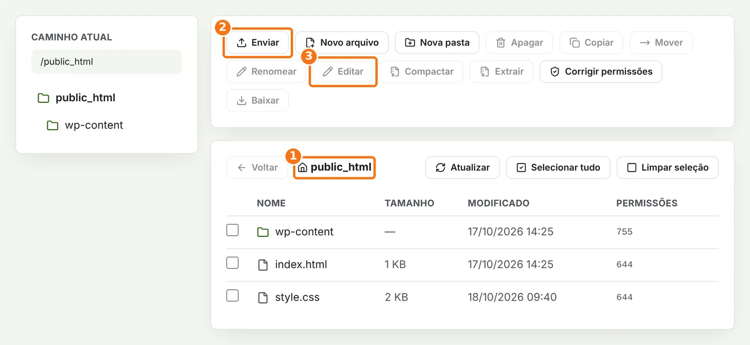Click index.html permissions value 644
This screenshot has width=750, height=345.
(x=625, y=264)
